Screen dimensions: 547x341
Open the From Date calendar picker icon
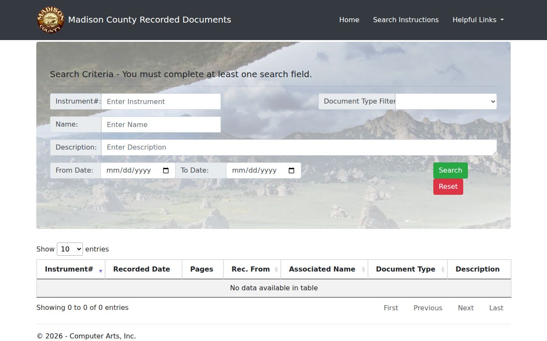point(166,170)
